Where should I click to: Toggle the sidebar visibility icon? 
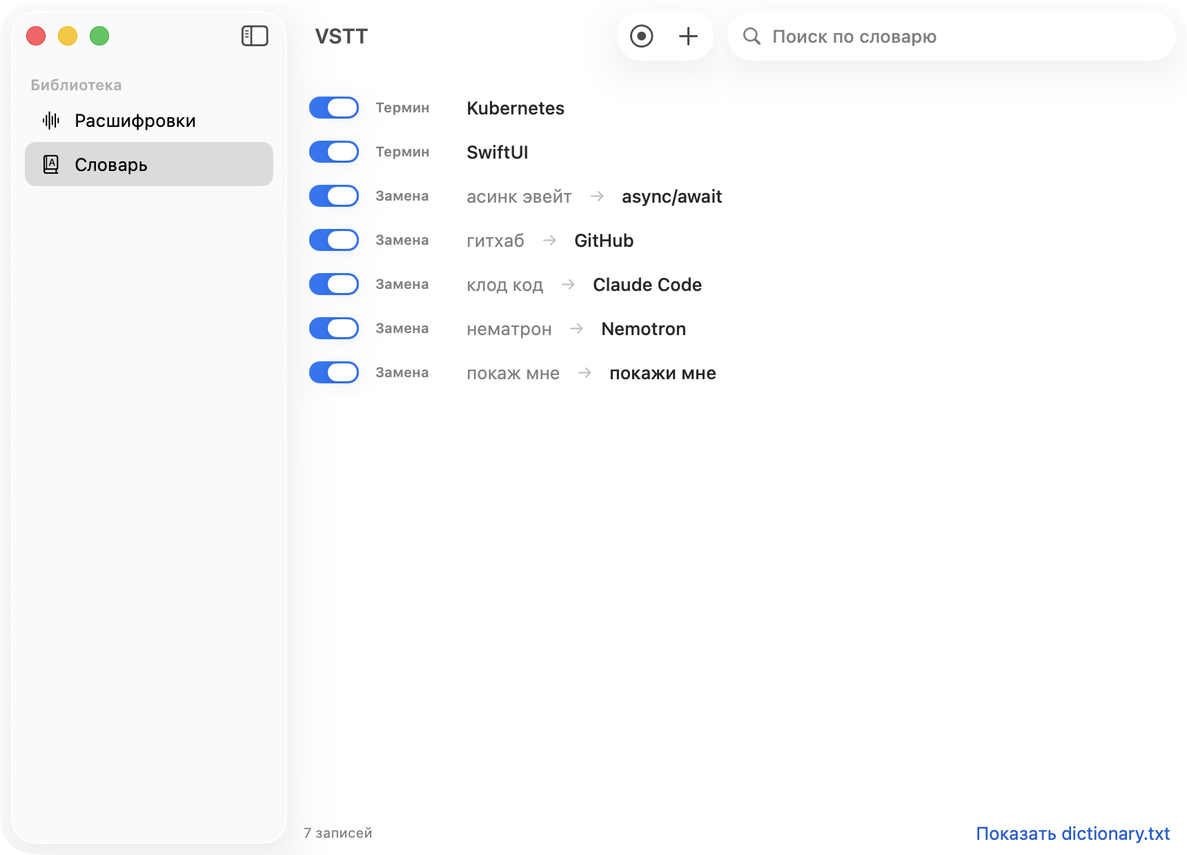click(255, 36)
